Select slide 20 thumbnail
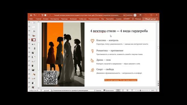 33,57
